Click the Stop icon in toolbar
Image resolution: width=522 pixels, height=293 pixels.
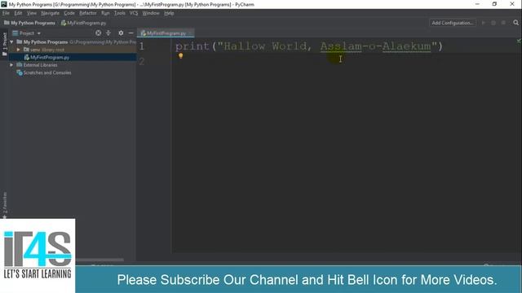pos(503,23)
